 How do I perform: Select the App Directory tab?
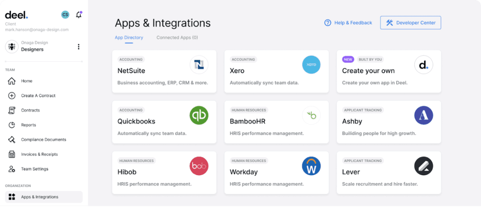click(129, 37)
